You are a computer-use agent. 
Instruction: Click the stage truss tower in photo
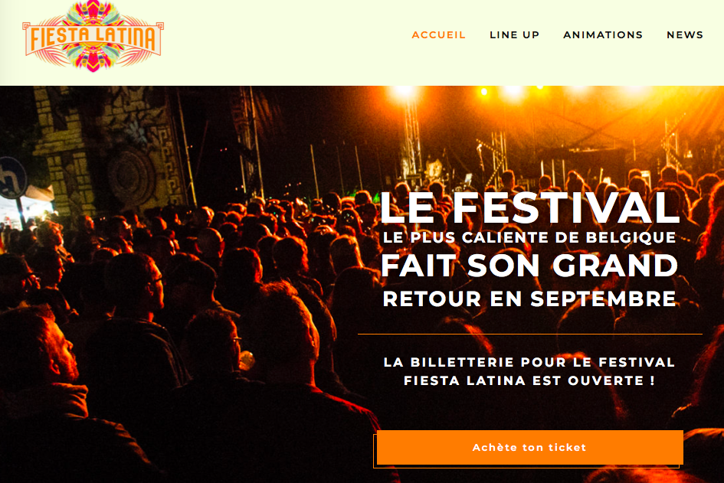tap(411, 139)
